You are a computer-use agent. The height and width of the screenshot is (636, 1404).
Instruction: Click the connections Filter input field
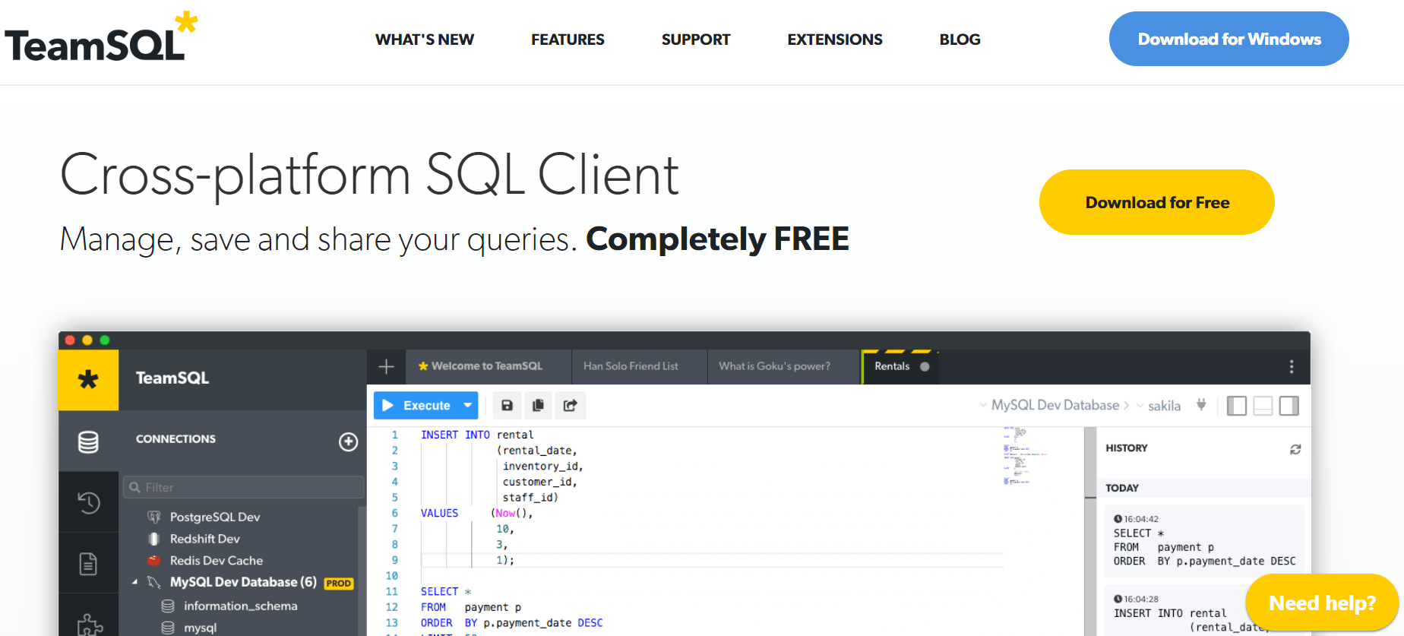point(243,487)
